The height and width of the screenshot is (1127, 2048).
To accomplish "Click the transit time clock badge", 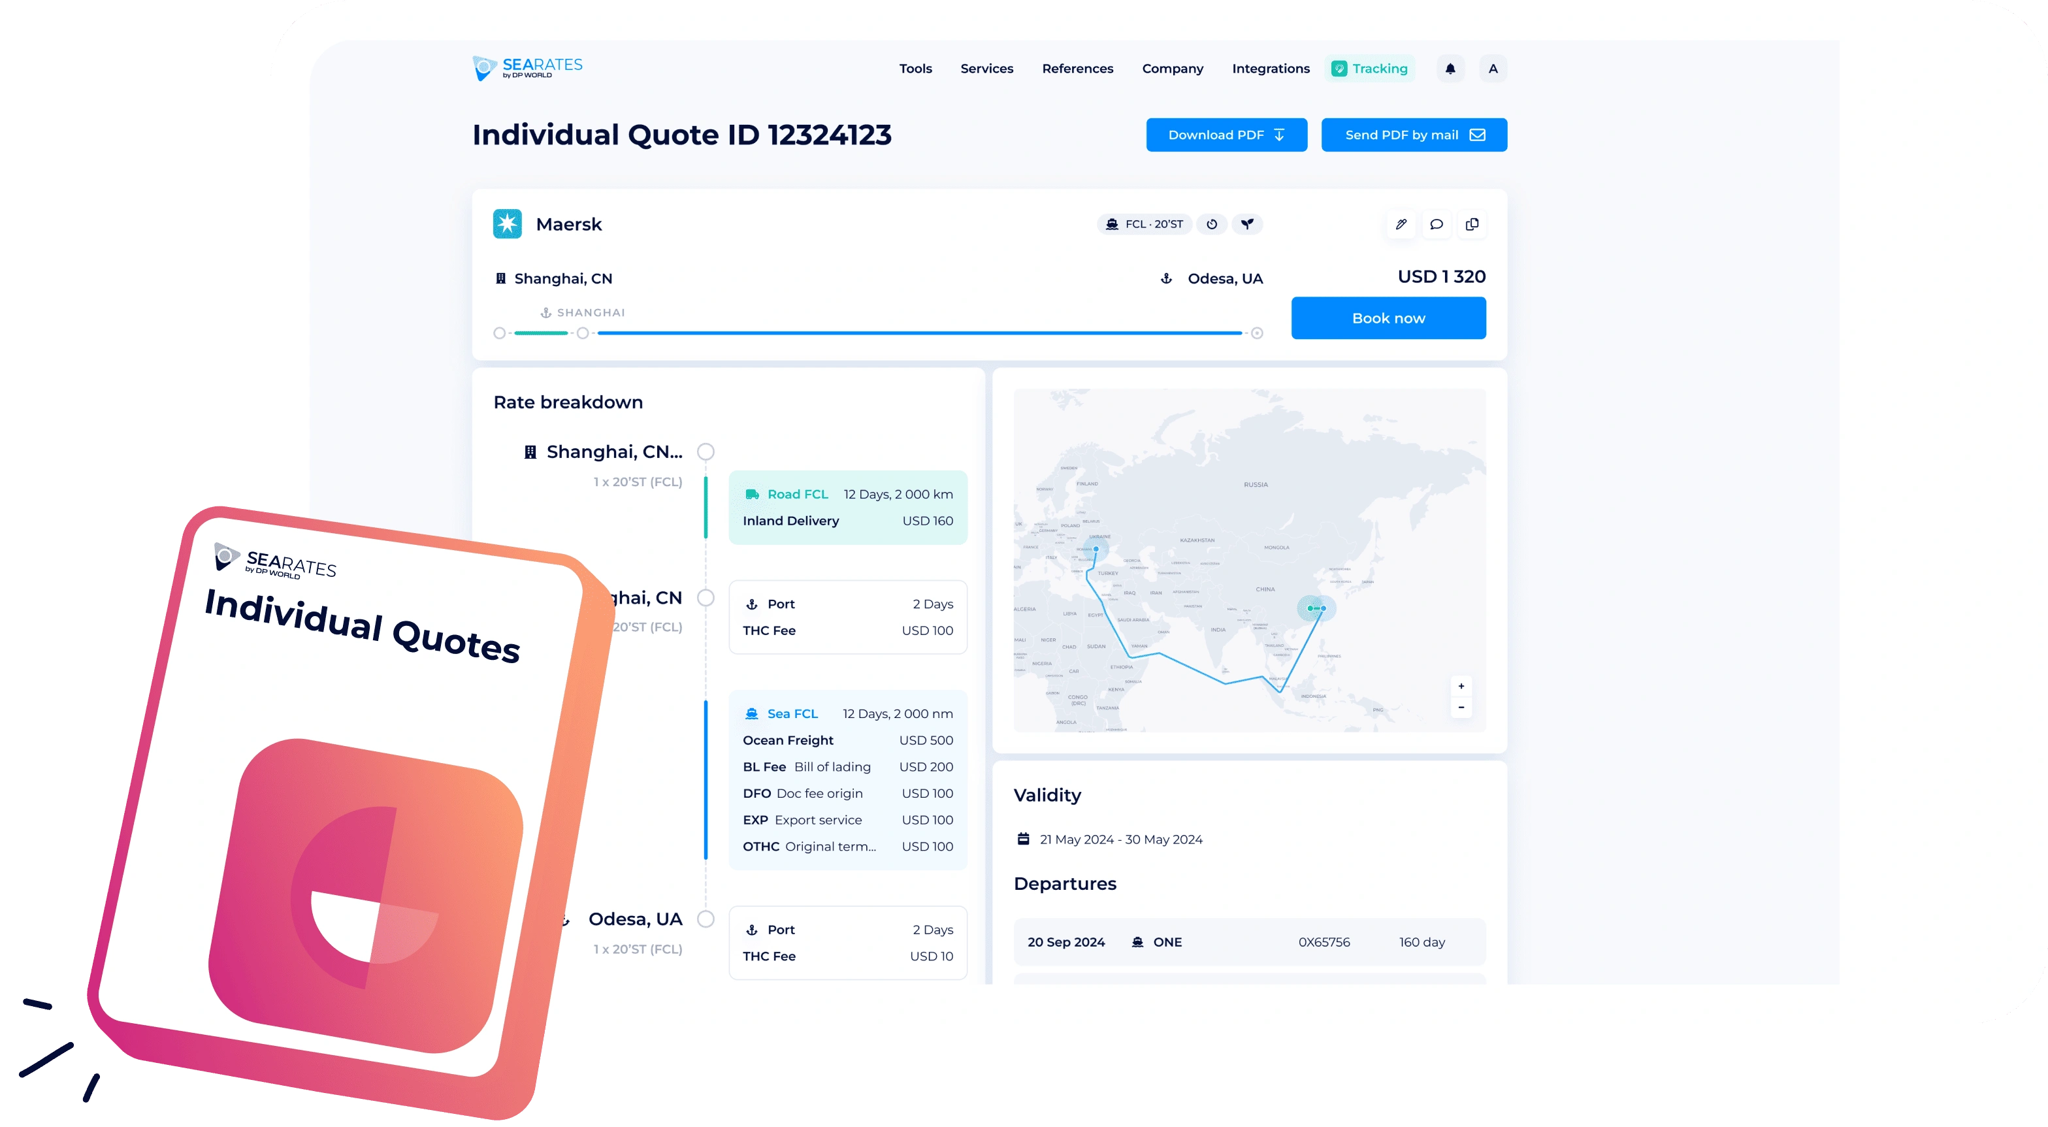I will click(x=1212, y=224).
